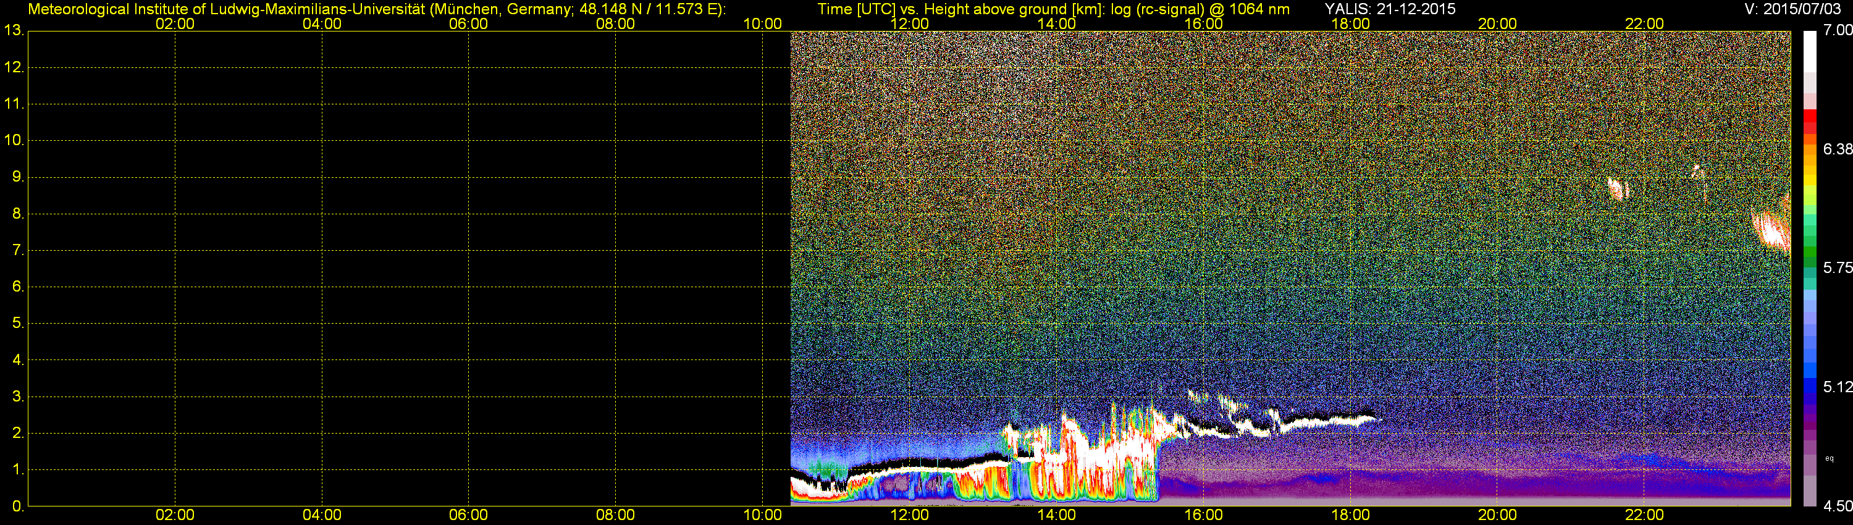
Task: Click the 22:00 label on the lower time axis
Action: [1644, 515]
